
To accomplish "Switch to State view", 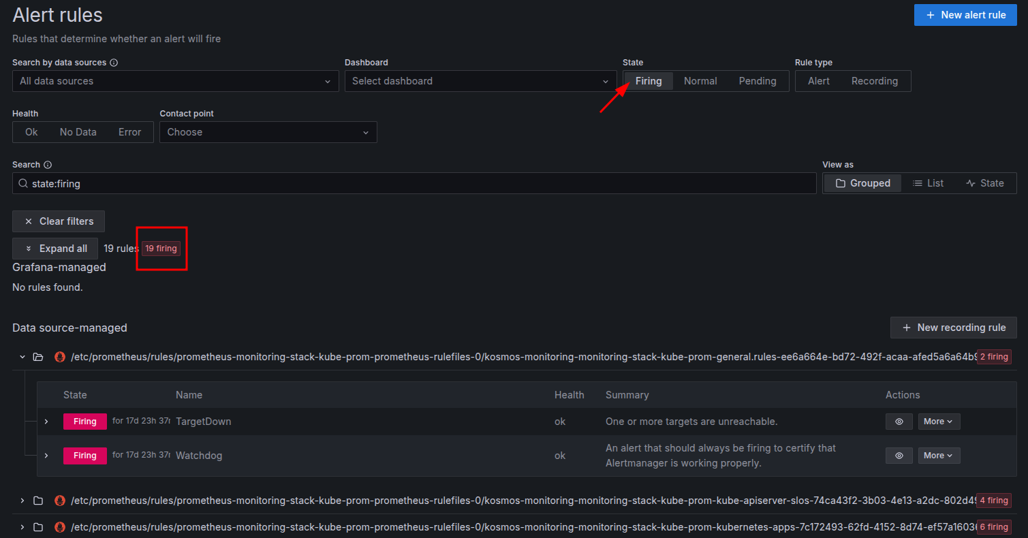I will [984, 183].
